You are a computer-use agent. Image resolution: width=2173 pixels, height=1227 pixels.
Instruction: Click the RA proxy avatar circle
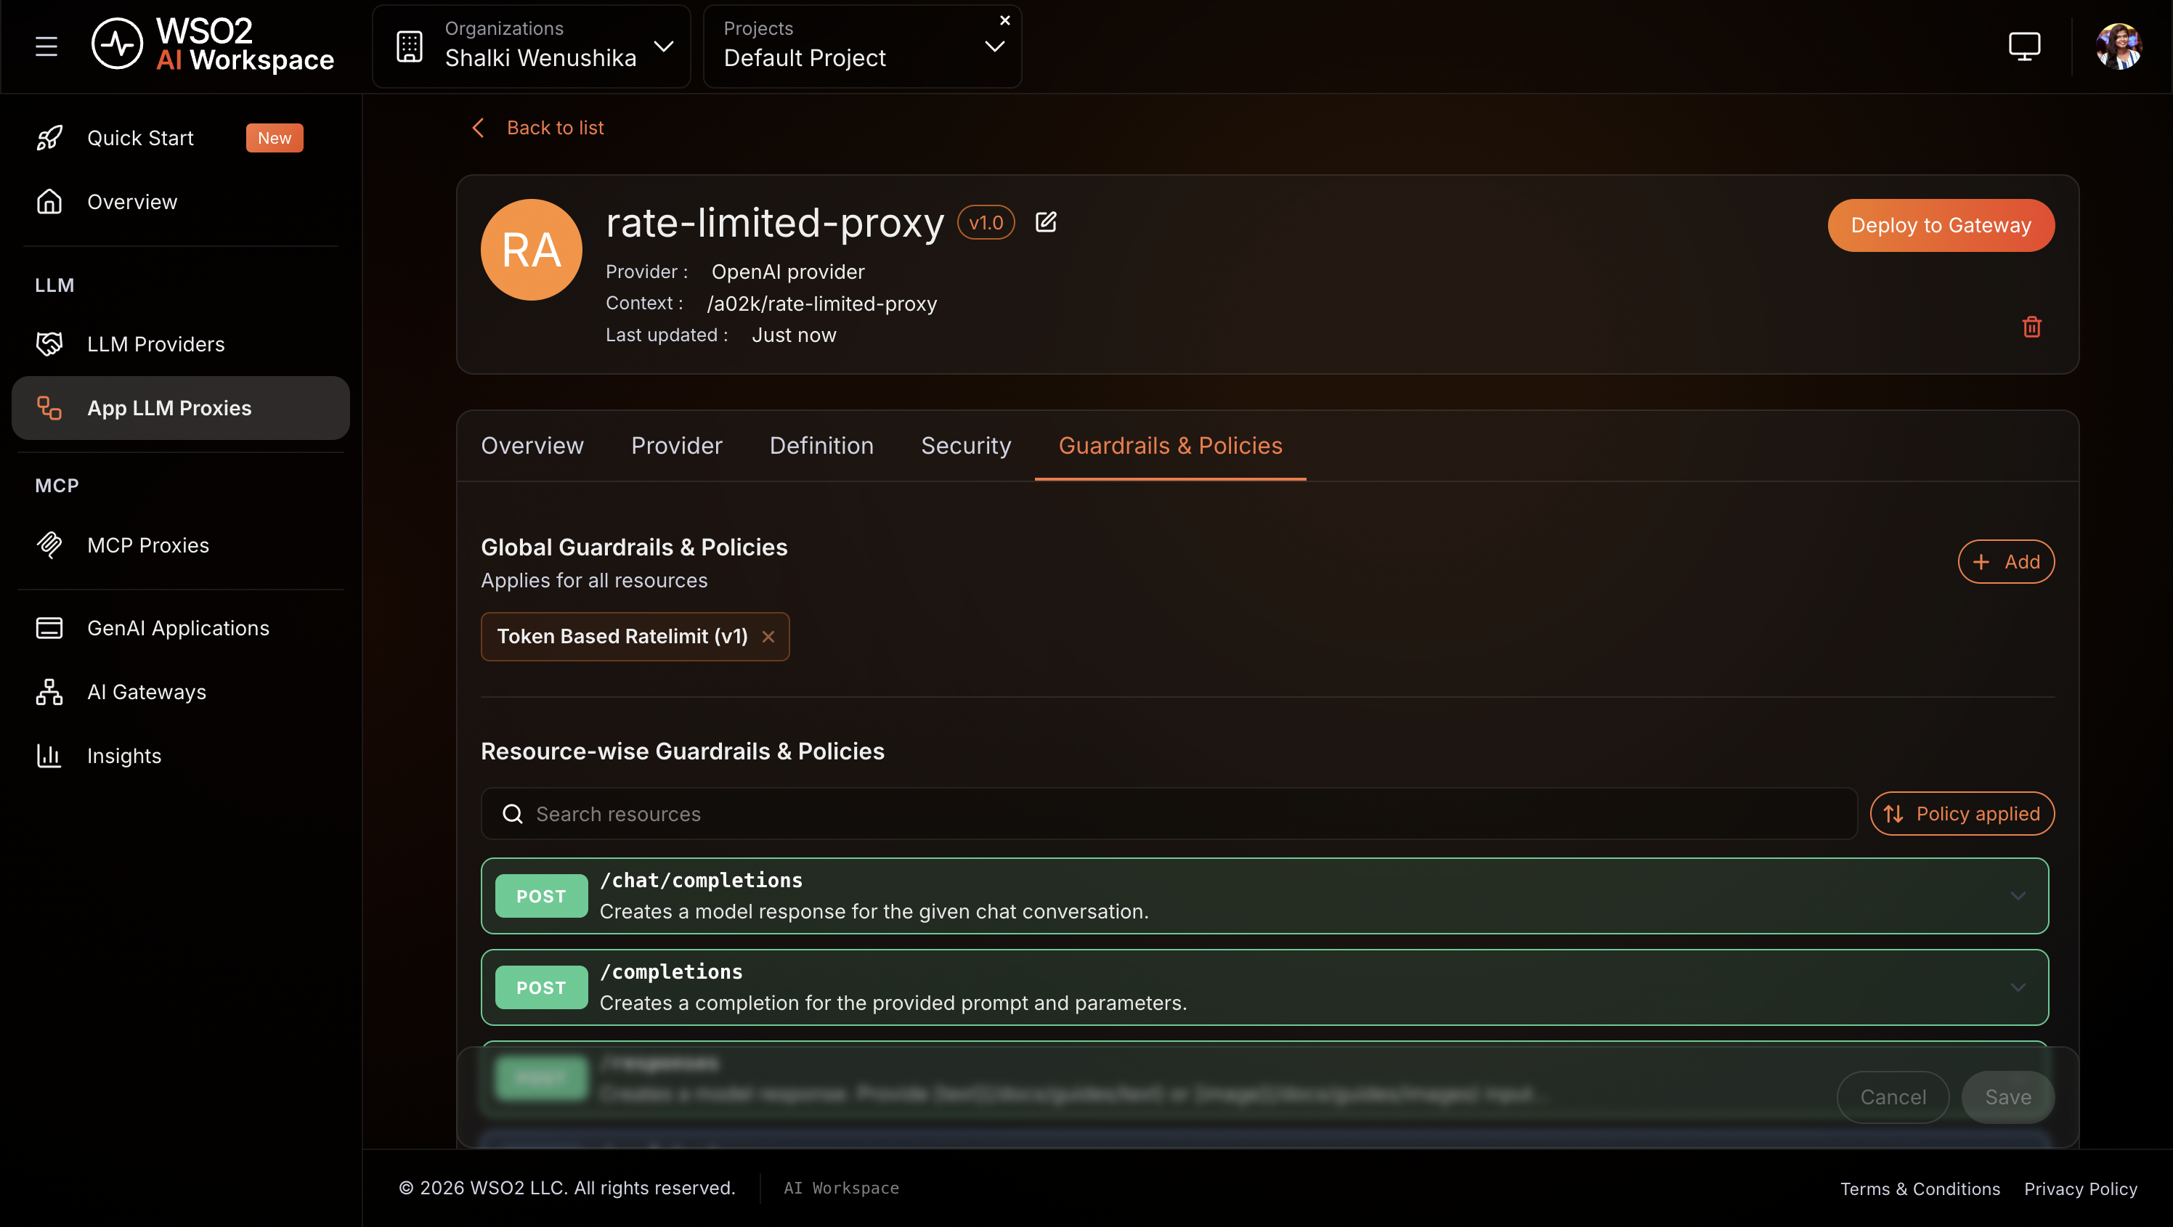click(x=532, y=250)
